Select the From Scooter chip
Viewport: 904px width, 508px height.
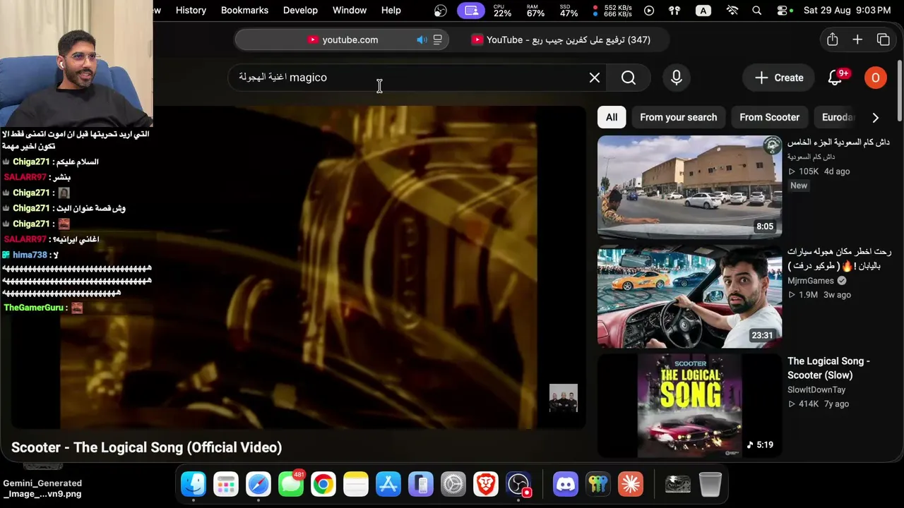click(x=769, y=117)
